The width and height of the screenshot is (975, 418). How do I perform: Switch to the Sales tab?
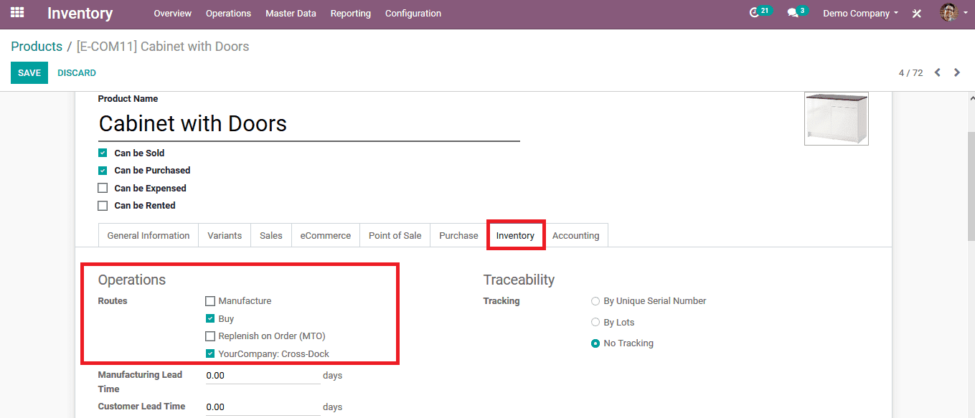point(271,235)
